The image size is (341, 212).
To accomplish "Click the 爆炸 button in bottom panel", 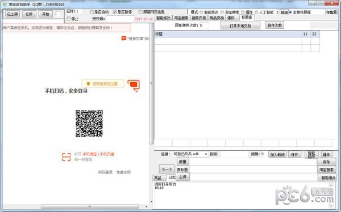I will coord(326,155).
